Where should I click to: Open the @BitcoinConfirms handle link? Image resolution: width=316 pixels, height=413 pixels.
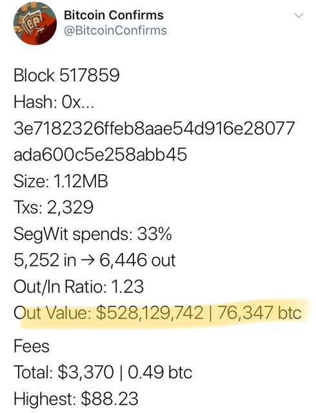tap(115, 30)
